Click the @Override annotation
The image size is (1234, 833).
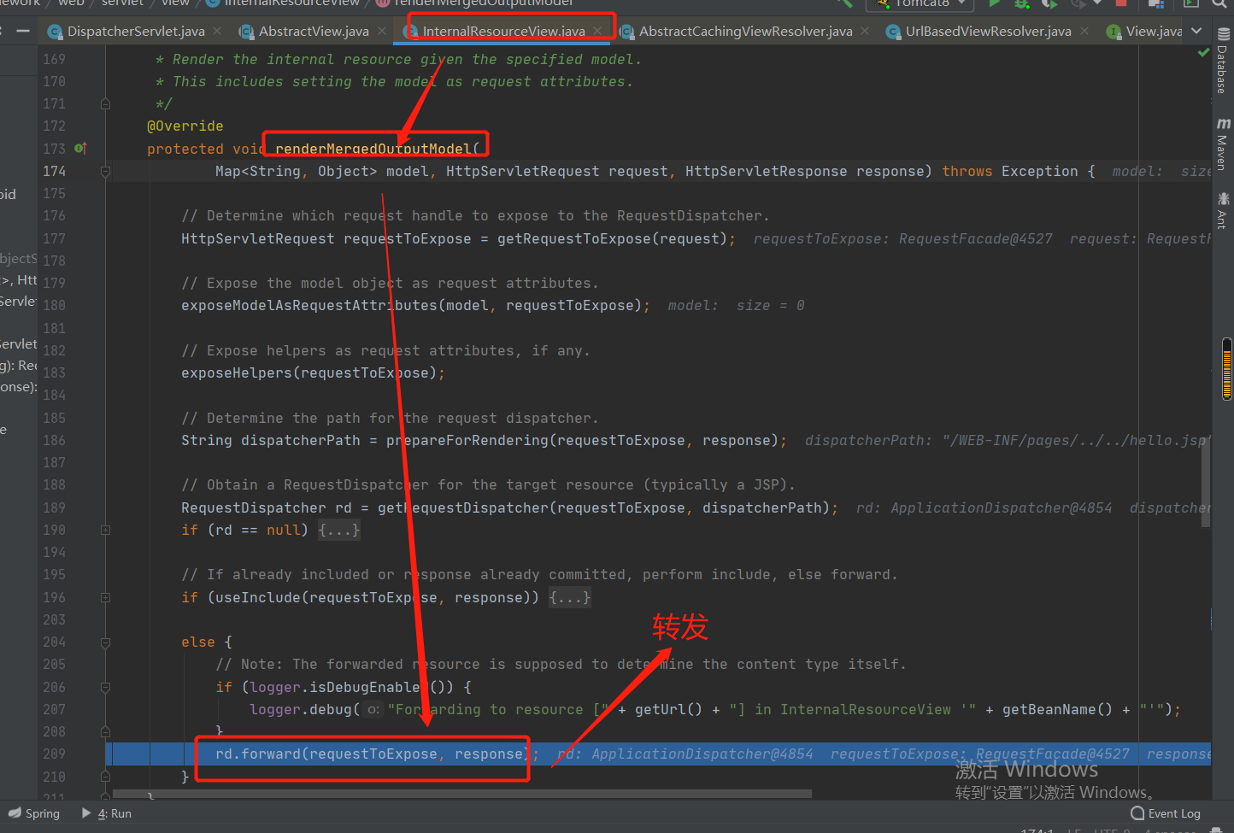(185, 126)
